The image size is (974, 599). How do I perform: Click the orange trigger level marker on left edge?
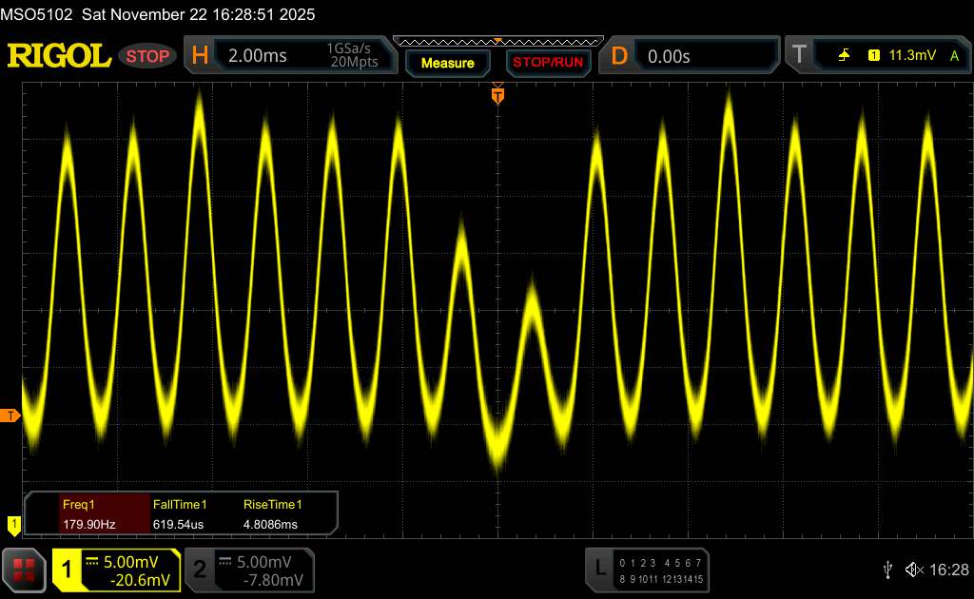tap(10, 416)
